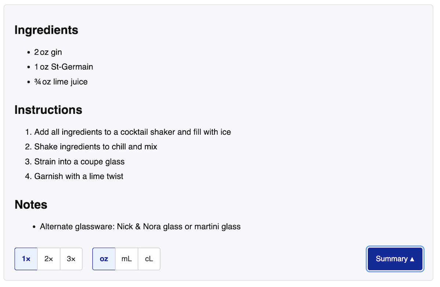Screen dimensions: 440x287
Task: Click the Strain into a coupe glass step
Action: click(79, 161)
